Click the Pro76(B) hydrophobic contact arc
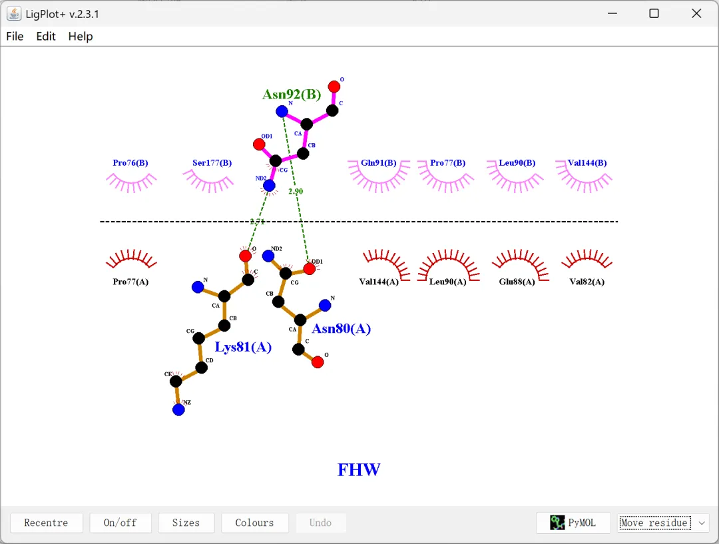 tap(132, 182)
